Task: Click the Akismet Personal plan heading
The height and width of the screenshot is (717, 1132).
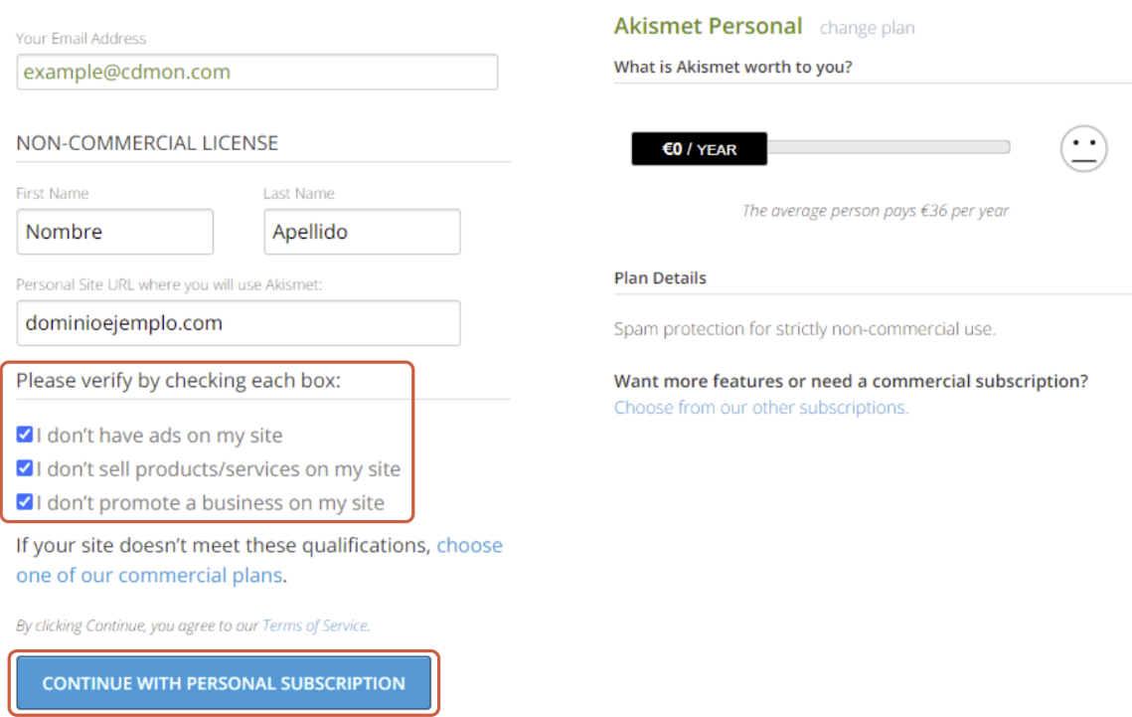Action: tap(709, 27)
